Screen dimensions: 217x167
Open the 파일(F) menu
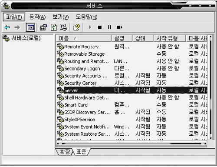[14, 17]
